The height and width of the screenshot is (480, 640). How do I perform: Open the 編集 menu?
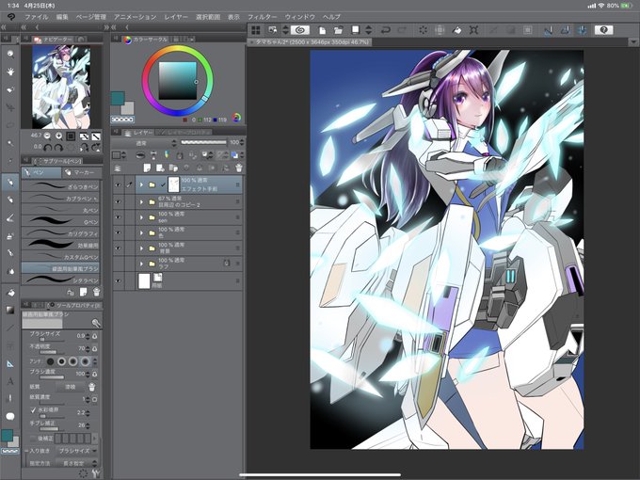(x=62, y=17)
